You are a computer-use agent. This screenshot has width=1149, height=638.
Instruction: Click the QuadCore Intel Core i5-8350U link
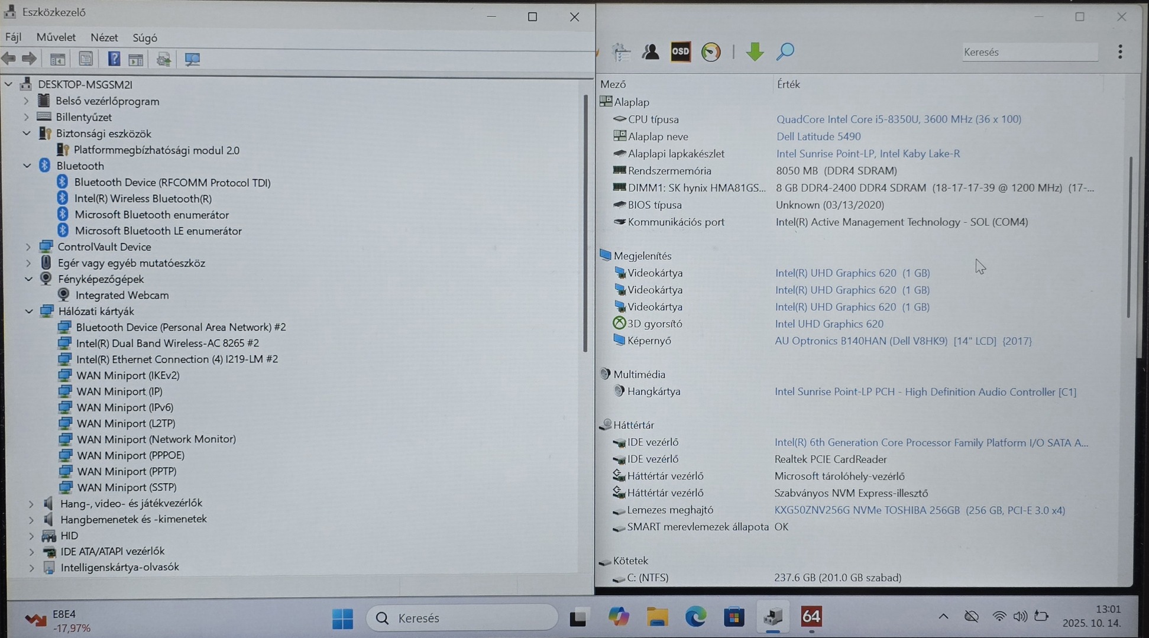[x=899, y=119]
